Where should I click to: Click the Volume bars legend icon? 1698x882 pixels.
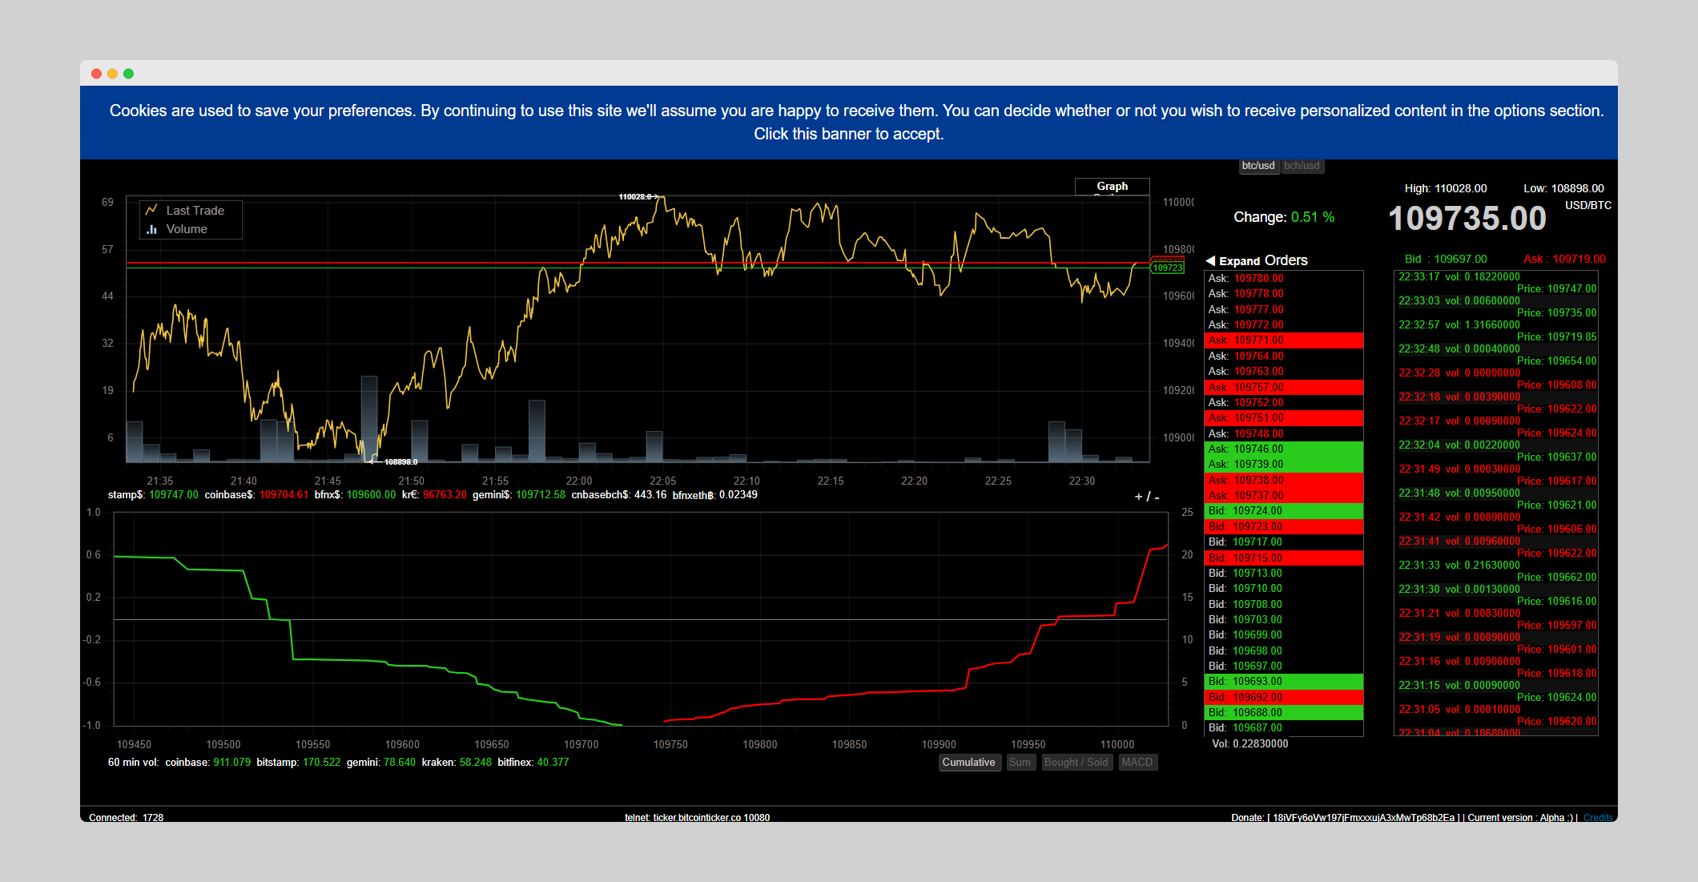tap(151, 229)
